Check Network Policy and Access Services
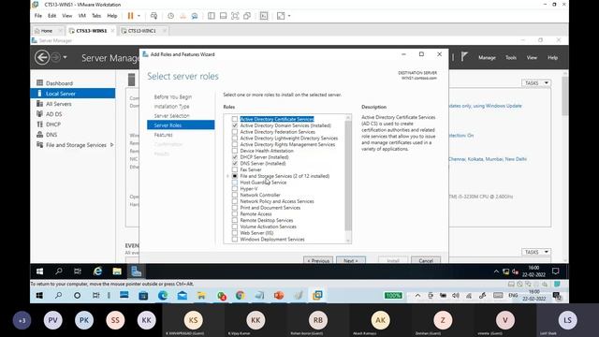The height and width of the screenshot is (337, 599). pyautogui.click(x=235, y=201)
